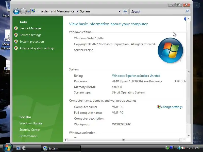Open System protection
The image size is (203, 152).
pos(32,42)
